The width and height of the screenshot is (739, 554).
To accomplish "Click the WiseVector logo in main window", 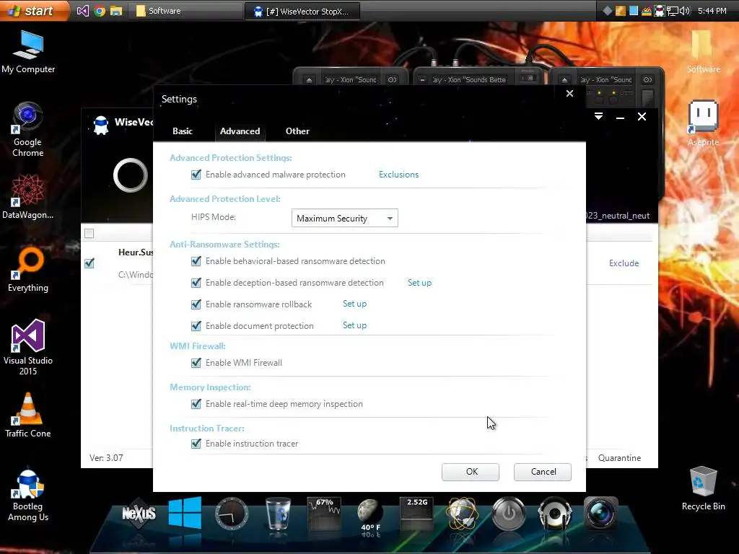I will coord(101,125).
